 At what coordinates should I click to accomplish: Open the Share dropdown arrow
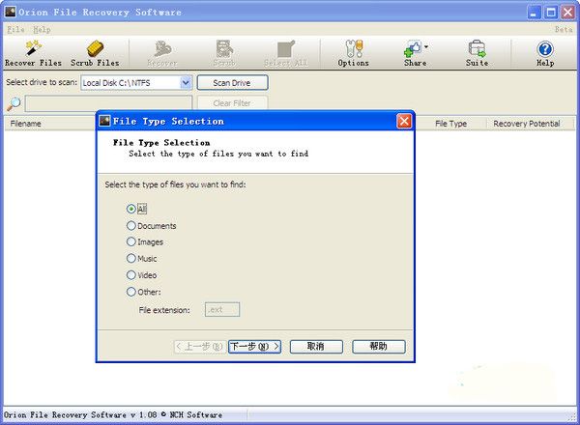426,46
